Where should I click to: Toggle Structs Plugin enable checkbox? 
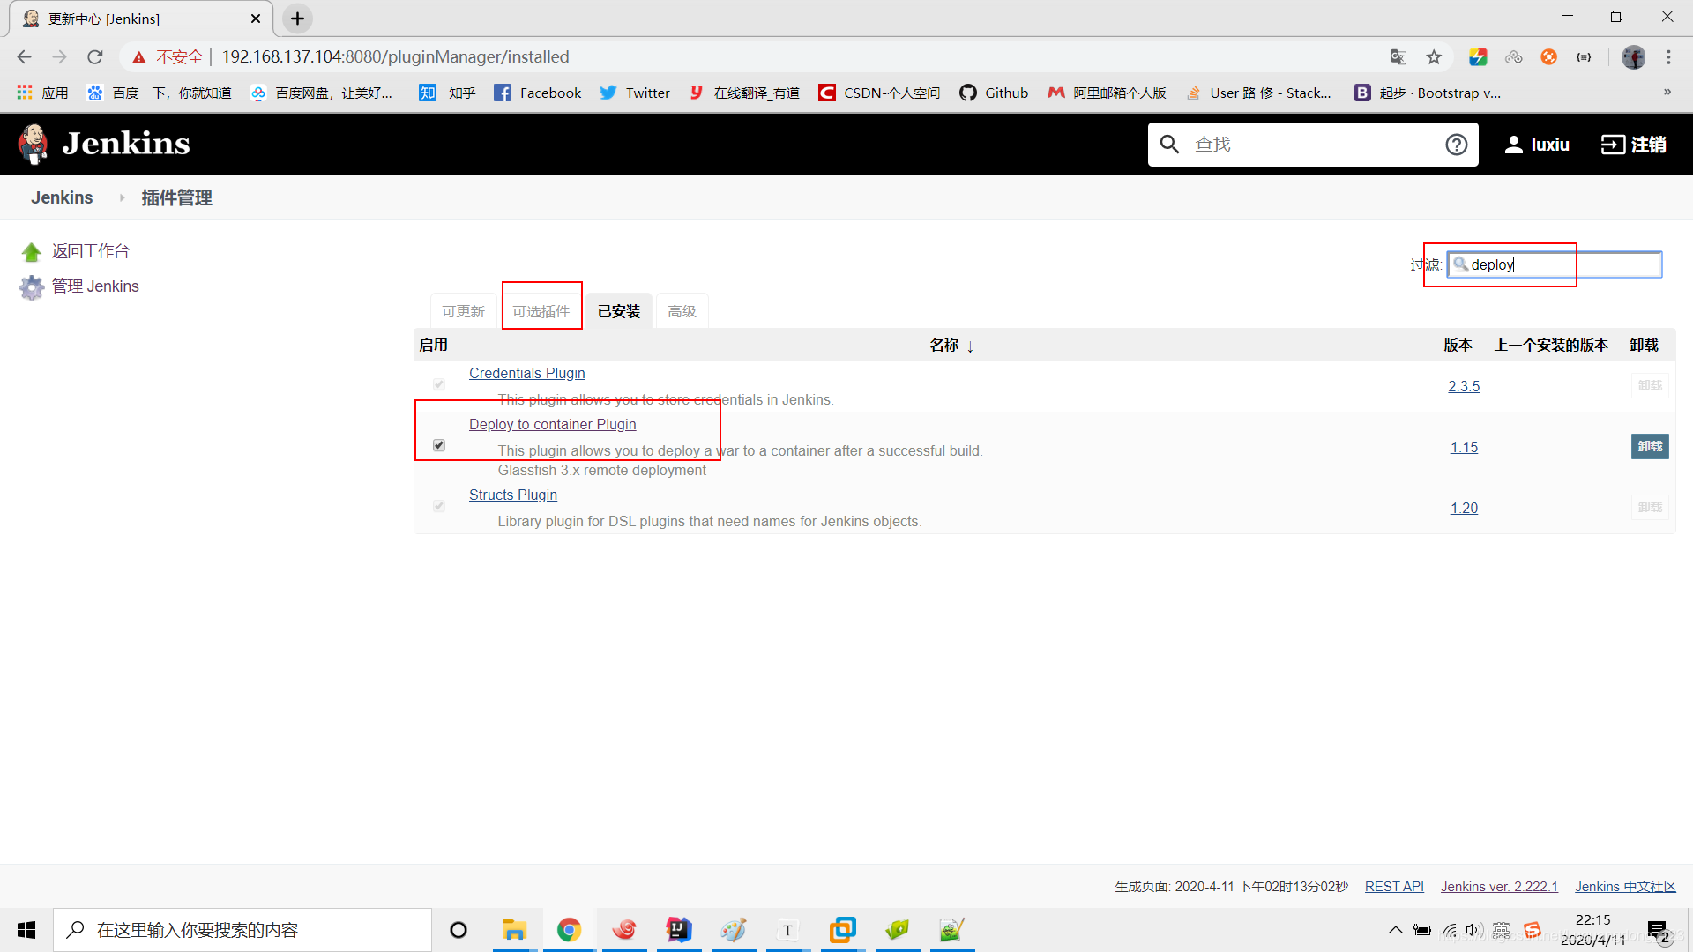(x=439, y=506)
